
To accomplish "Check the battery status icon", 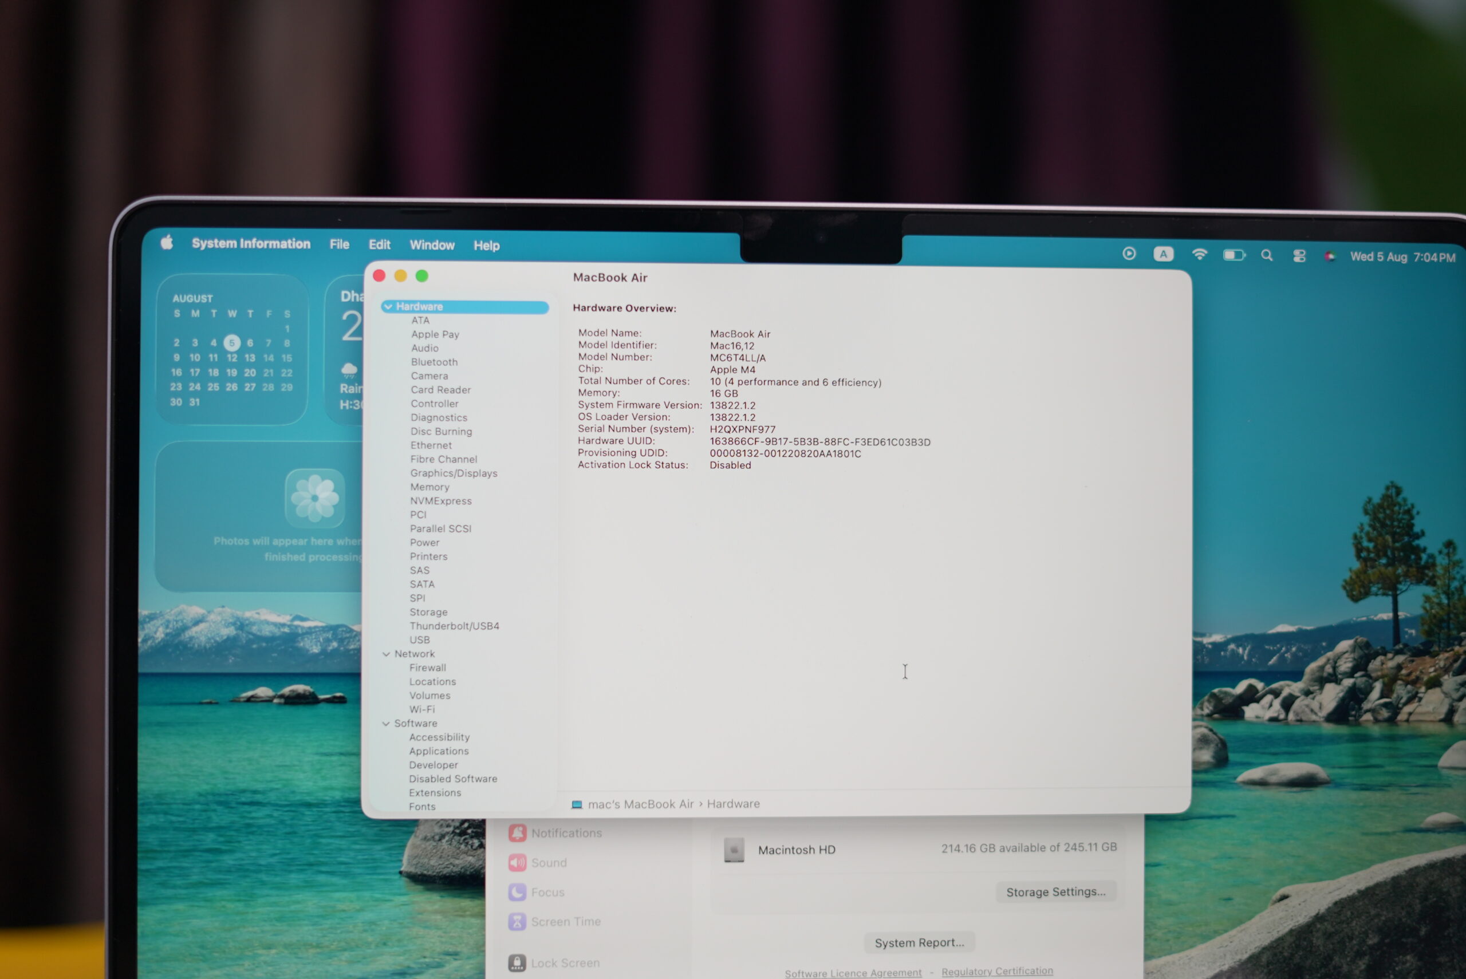I will point(1235,255).
